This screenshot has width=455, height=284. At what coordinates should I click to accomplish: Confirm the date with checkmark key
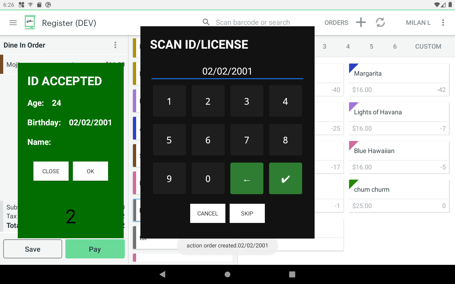285,179
